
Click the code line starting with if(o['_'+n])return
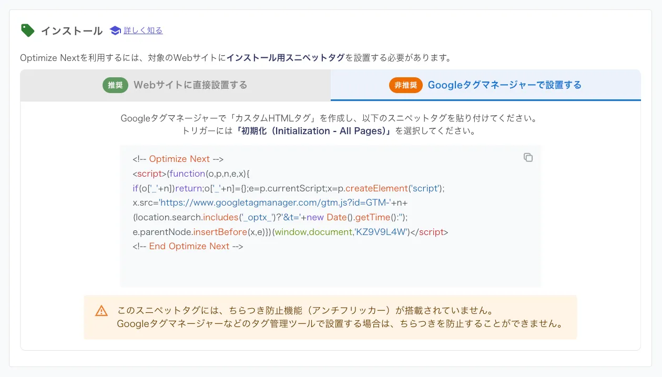click(x=289, y=188)
